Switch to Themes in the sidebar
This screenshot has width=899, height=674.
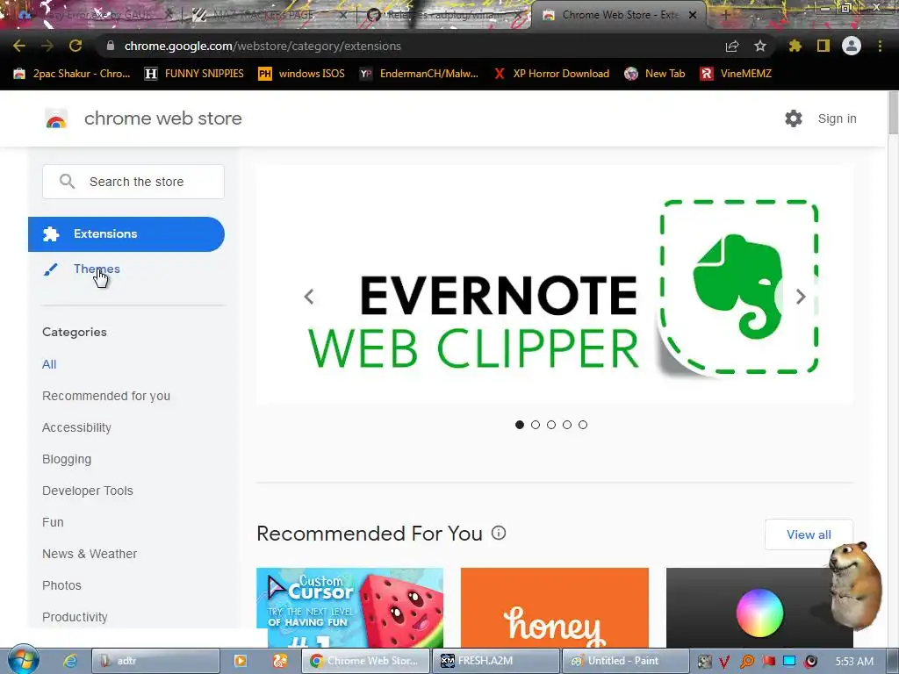(x=97, y=269)
